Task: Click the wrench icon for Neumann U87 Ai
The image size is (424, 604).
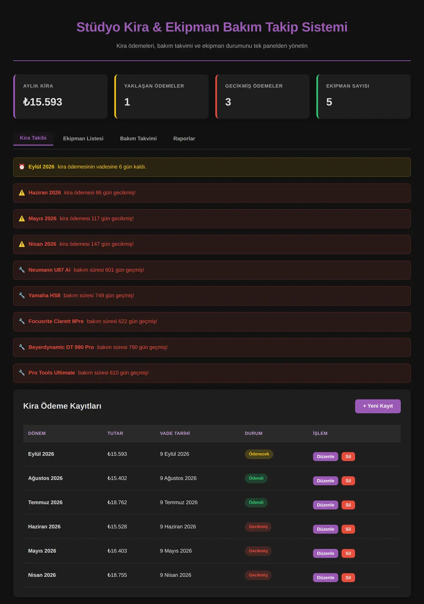Action: click(22, 270)
